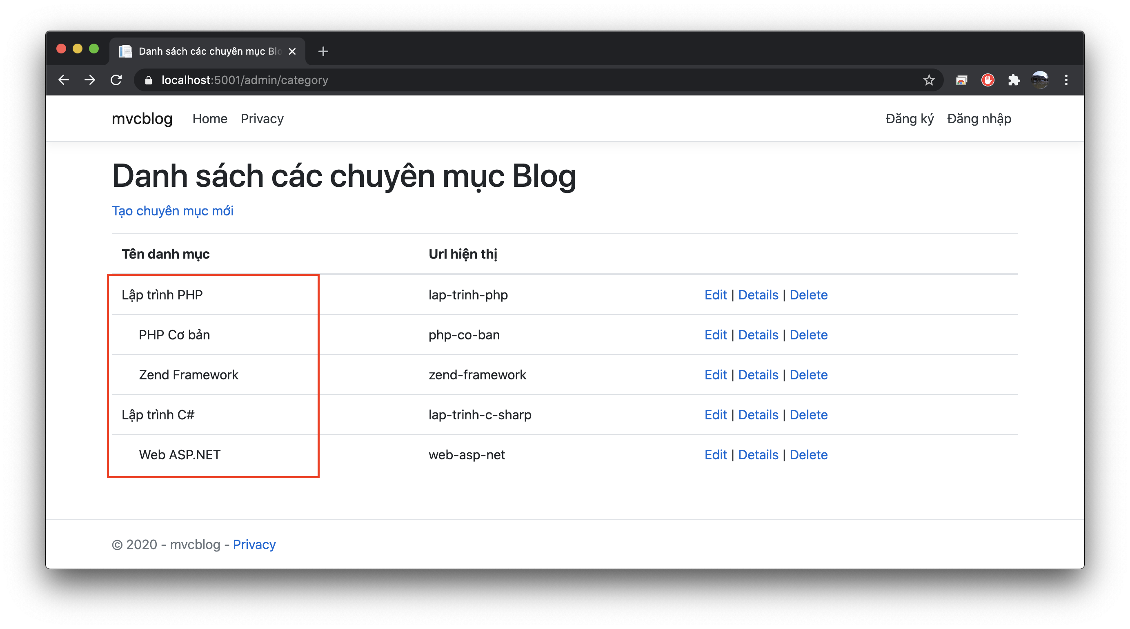Image resolution: width=1130 pixels, height=629 pixels.
Task: Close the 'Danh sách các chuyên mục' tab
Action: click(292, 51)
